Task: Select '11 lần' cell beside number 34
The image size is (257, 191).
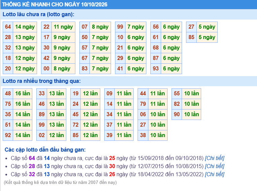Action: click(124, 115)
